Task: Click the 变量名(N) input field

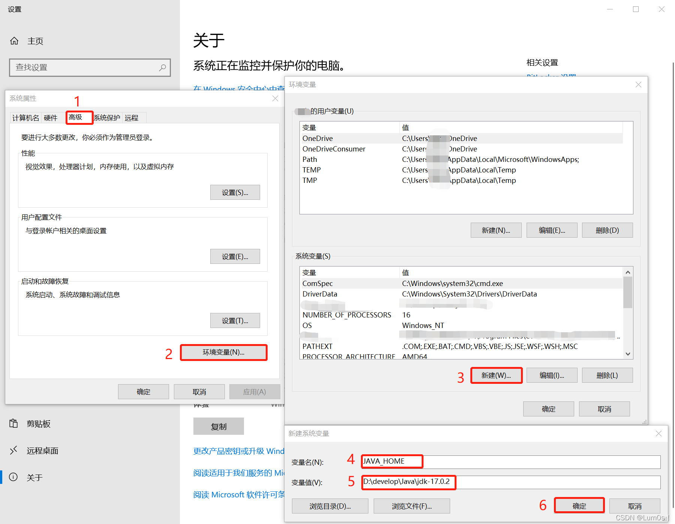Action: tap(511, 462)
